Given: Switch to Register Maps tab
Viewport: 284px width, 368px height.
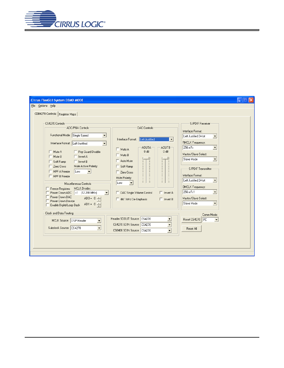Looking at the screenshot, I should pos(68,114).
